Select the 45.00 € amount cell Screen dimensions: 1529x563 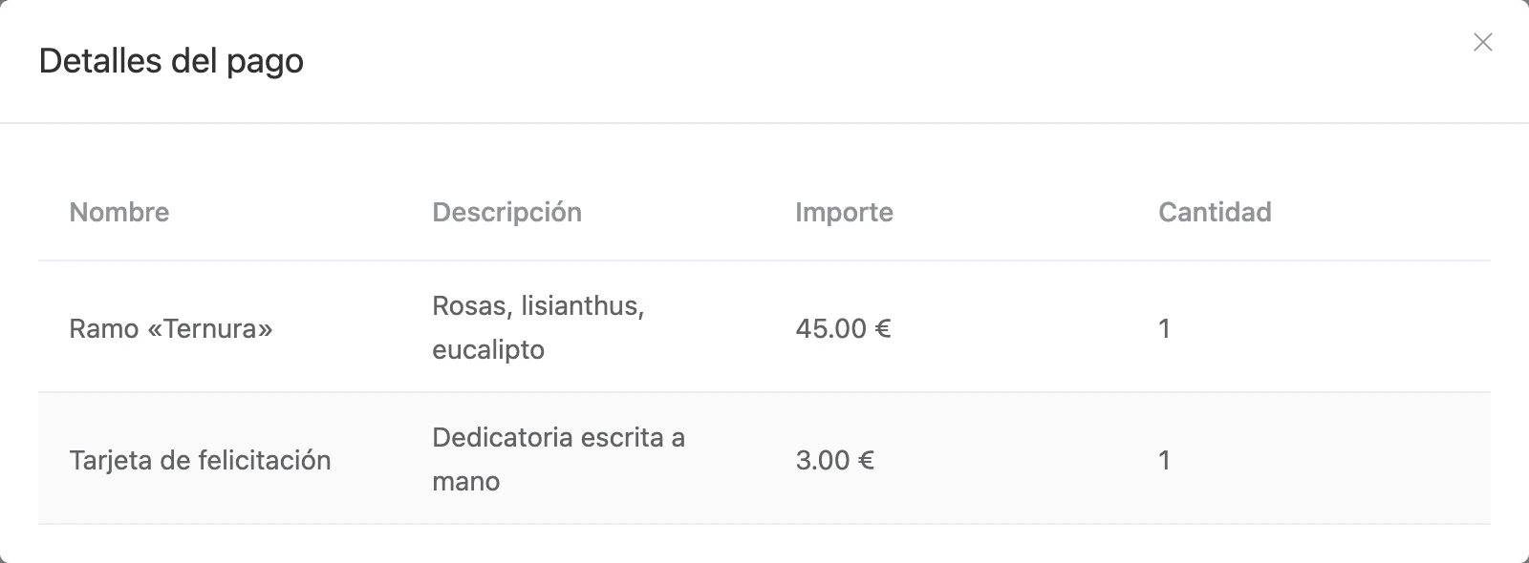[843, 328]
